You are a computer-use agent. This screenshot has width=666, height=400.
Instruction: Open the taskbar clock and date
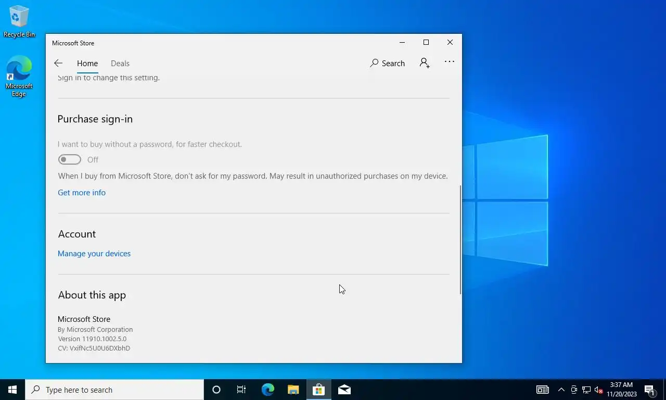pos(621,390)
